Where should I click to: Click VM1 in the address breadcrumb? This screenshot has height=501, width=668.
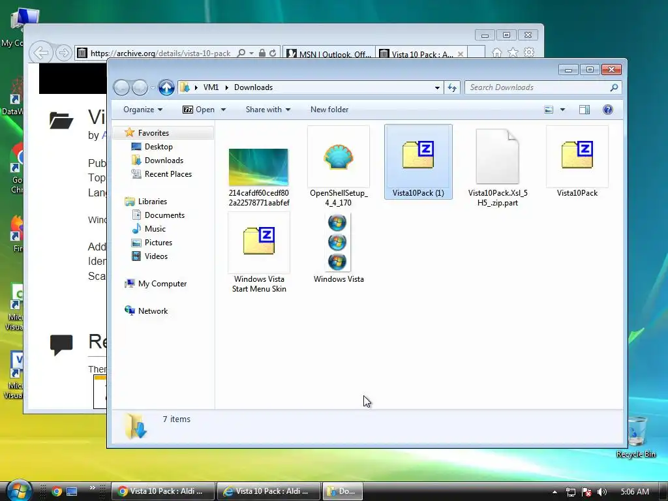tap(211, 87)
